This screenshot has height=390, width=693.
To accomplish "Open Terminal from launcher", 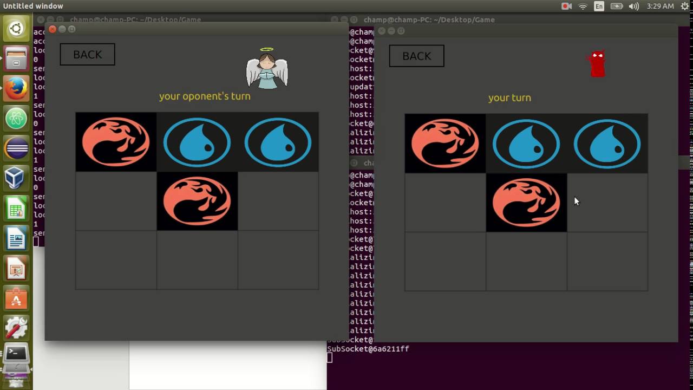I will click(16, 355).
